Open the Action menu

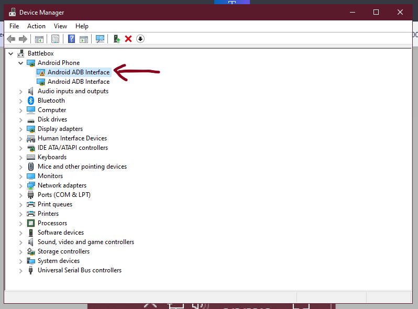pos(36,26)
